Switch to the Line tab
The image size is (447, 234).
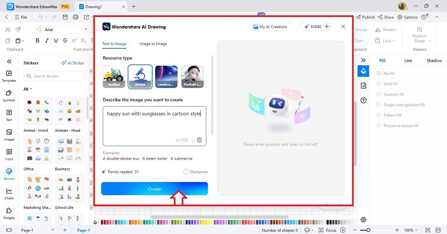408,60
